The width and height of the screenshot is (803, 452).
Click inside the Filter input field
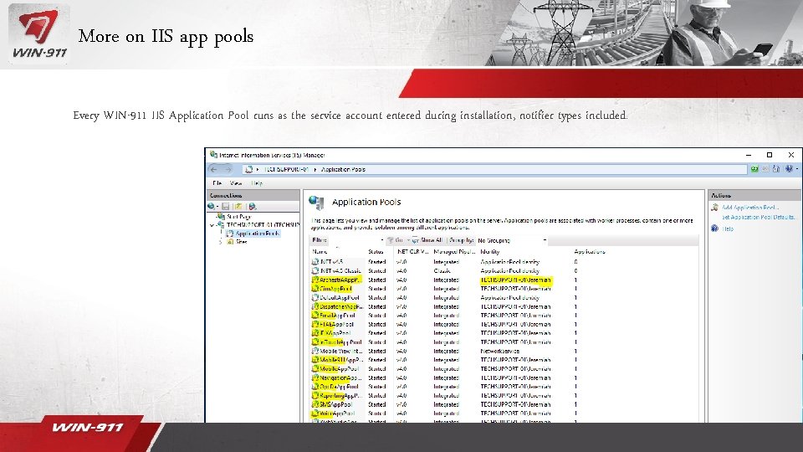(355, 240)
